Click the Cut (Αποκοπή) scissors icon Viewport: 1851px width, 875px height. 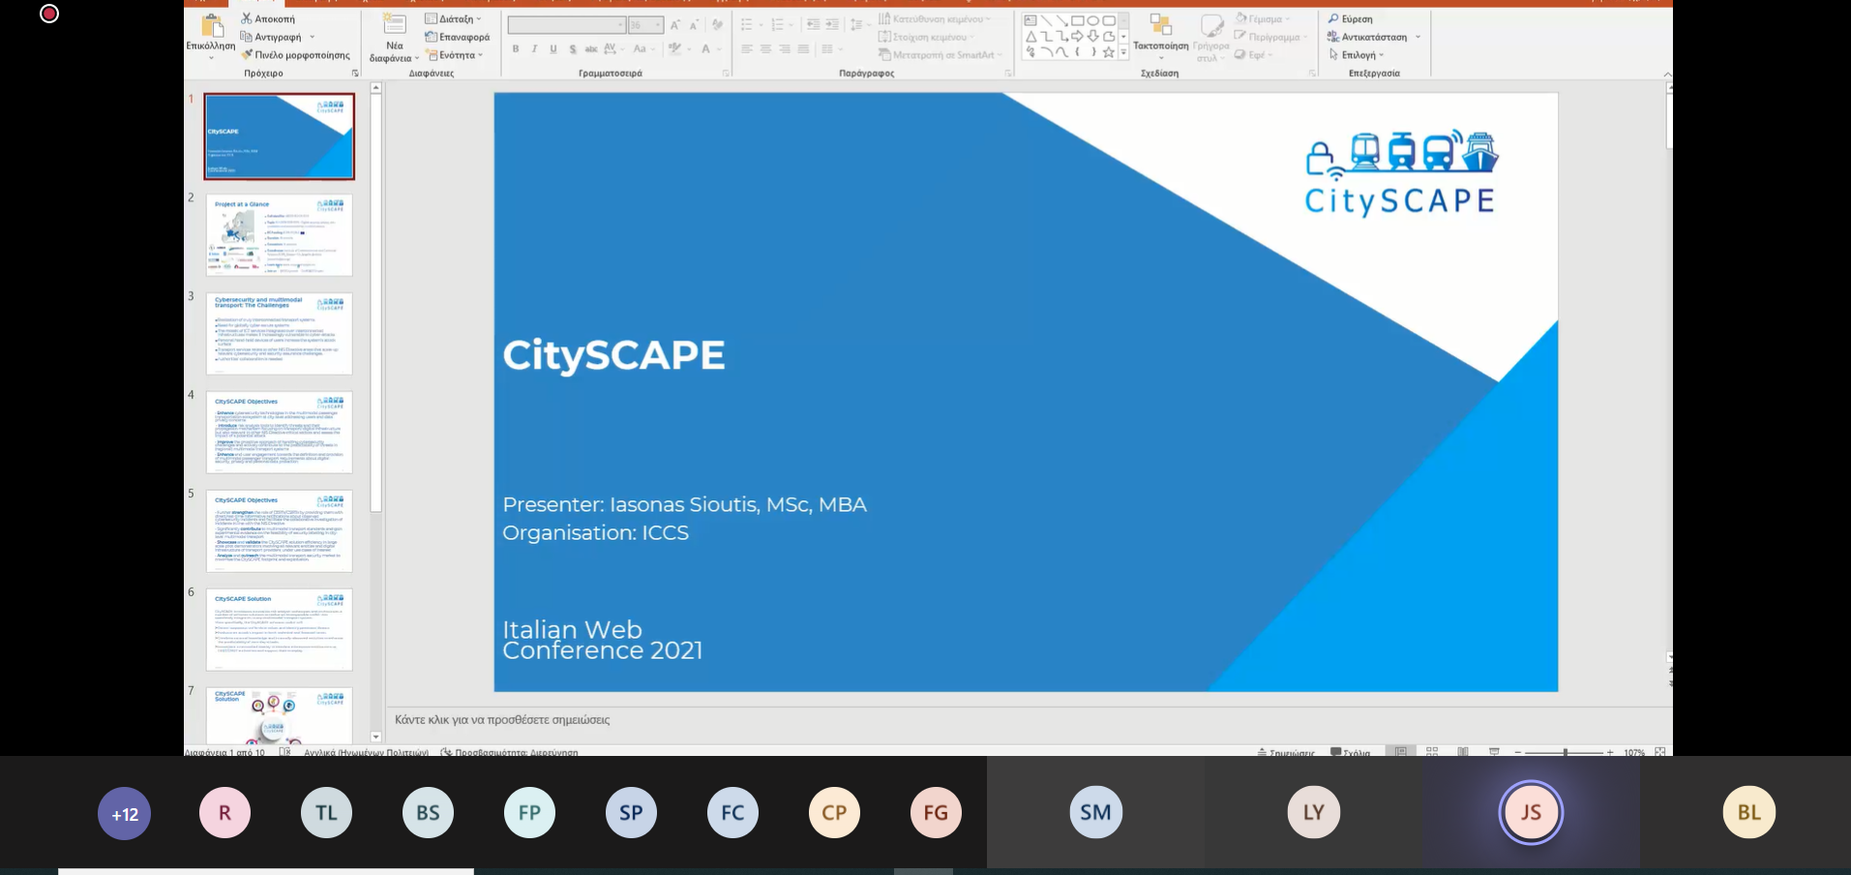(247, 18)
